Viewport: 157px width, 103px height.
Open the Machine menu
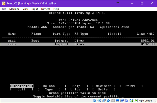tap(14, 9)
